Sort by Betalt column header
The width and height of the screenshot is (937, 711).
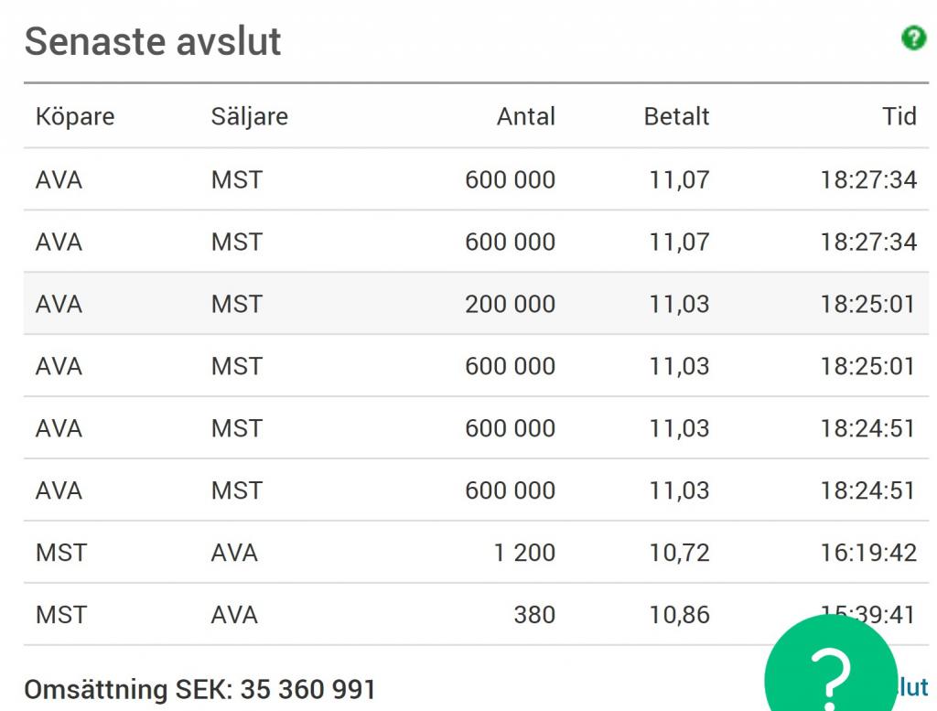pyautogui.click(x=676, y=116)
